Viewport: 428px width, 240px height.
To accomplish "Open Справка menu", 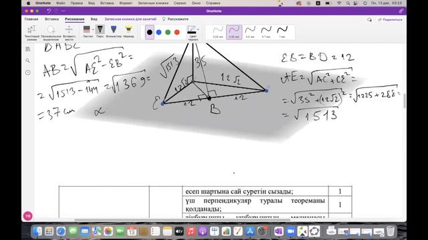I will pyautogui.click(x=213, y=3).
